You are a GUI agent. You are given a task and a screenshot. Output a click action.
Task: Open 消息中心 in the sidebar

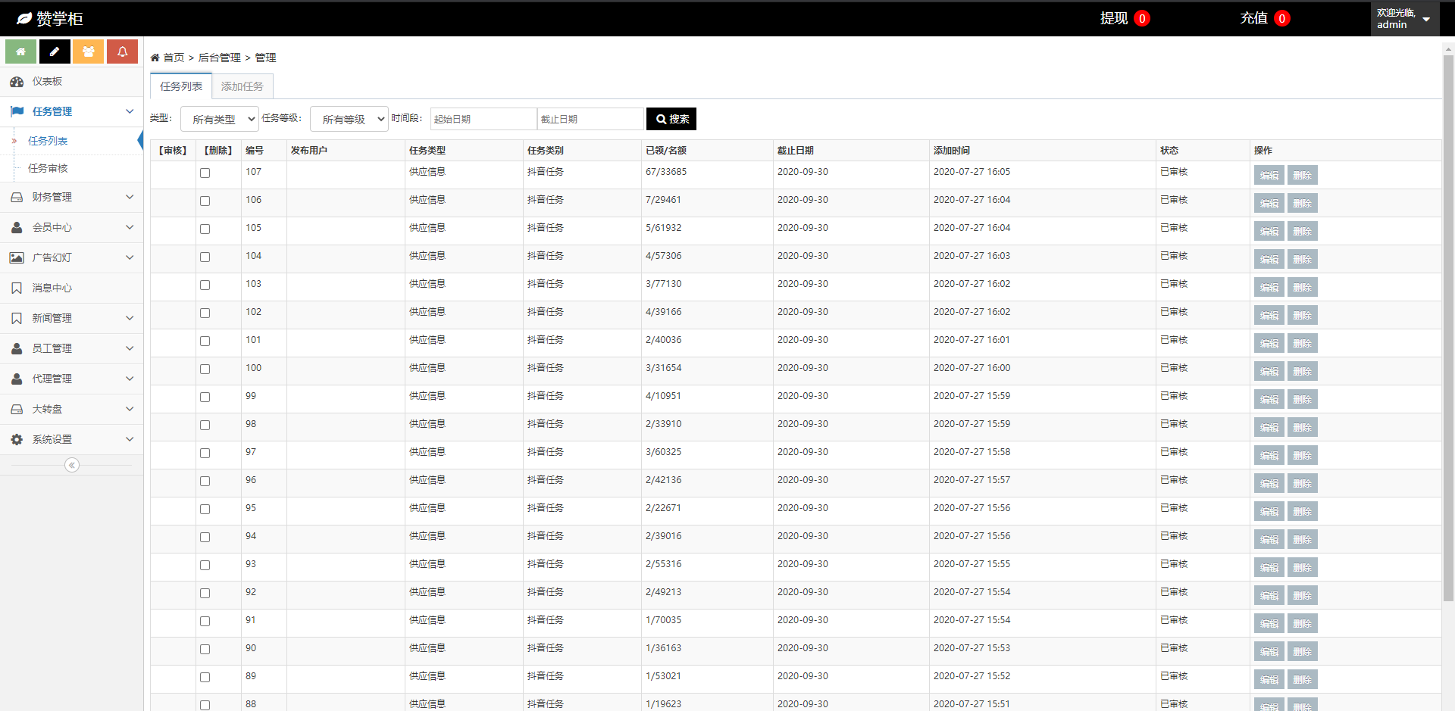tap(52, 288)
